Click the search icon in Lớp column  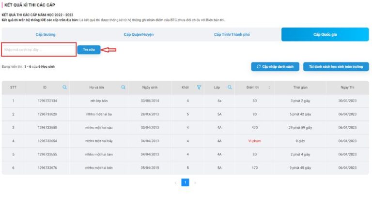(x=230, y=88)
